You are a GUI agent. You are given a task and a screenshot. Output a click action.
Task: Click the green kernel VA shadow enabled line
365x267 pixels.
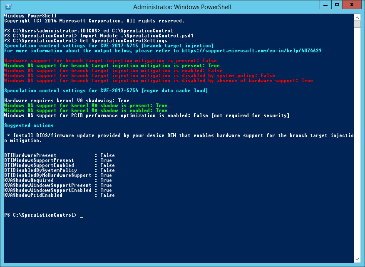[x=86, y=110]
